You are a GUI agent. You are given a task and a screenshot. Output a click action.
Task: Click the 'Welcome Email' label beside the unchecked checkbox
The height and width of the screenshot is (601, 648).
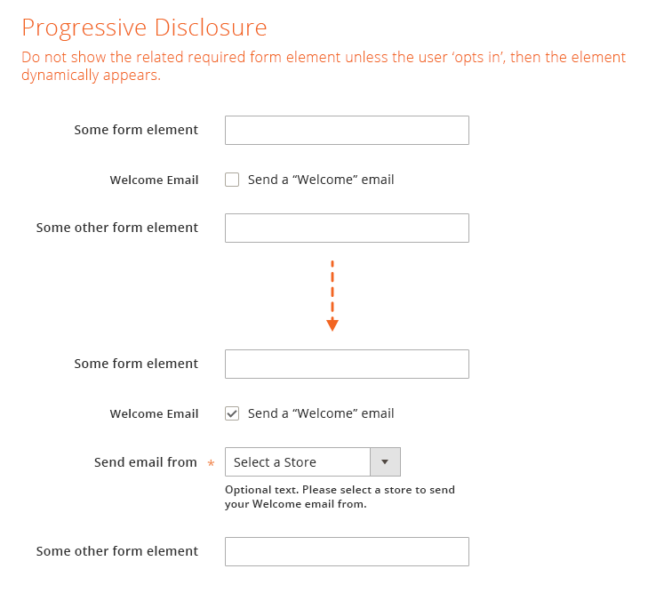point(154,180)
